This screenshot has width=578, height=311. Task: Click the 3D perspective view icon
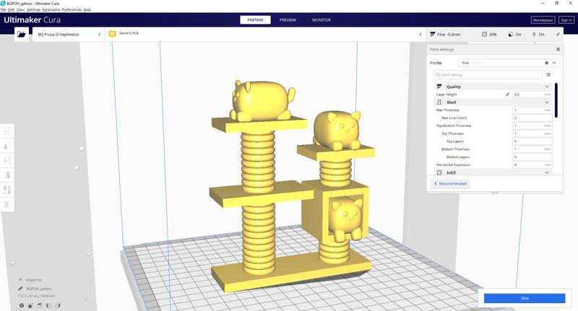[x=22, y=305]
